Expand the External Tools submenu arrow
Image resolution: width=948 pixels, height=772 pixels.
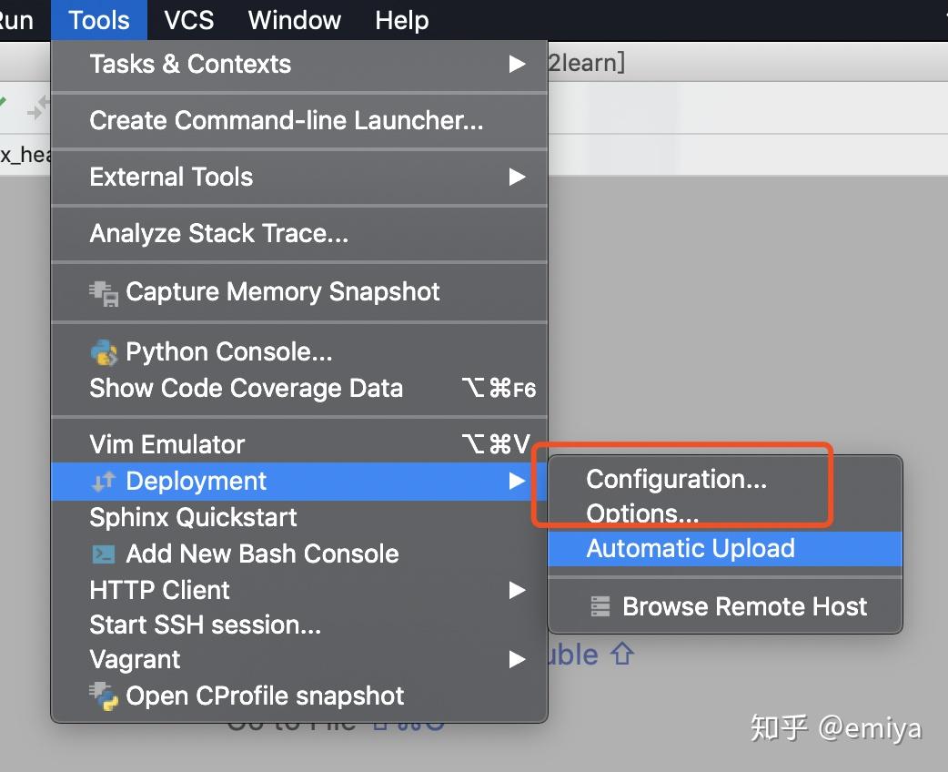click(517, 177)
